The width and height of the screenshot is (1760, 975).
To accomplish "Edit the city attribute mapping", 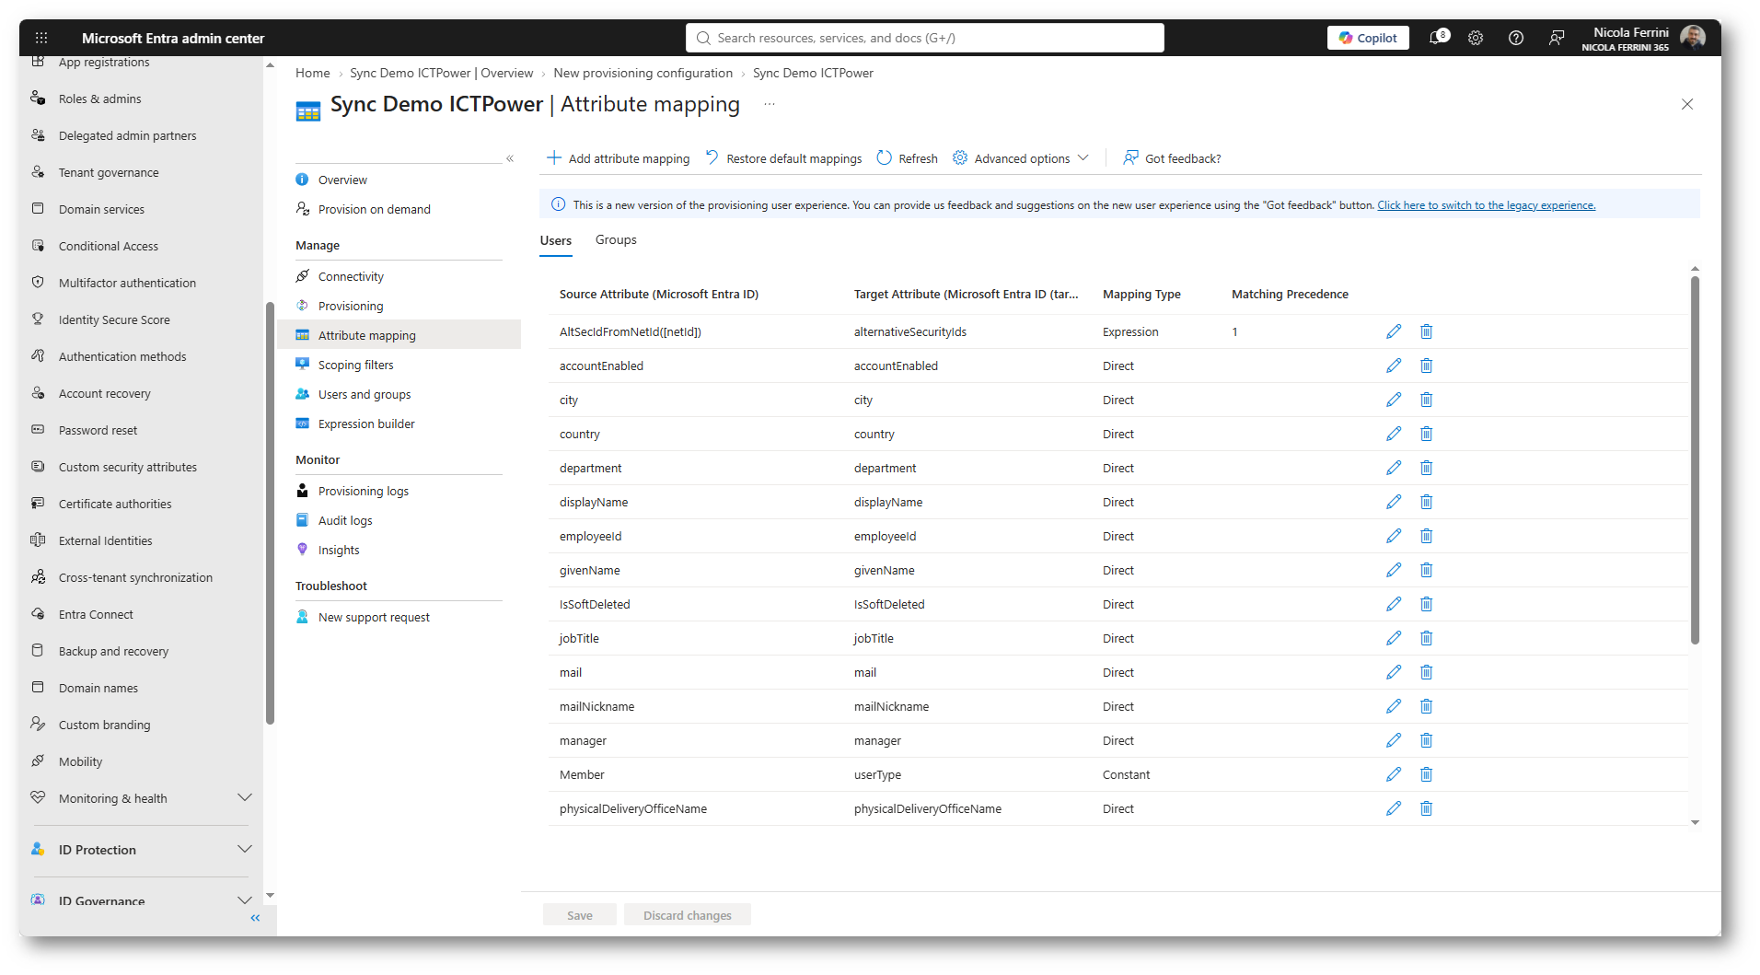I will (x=1394, y=400).
